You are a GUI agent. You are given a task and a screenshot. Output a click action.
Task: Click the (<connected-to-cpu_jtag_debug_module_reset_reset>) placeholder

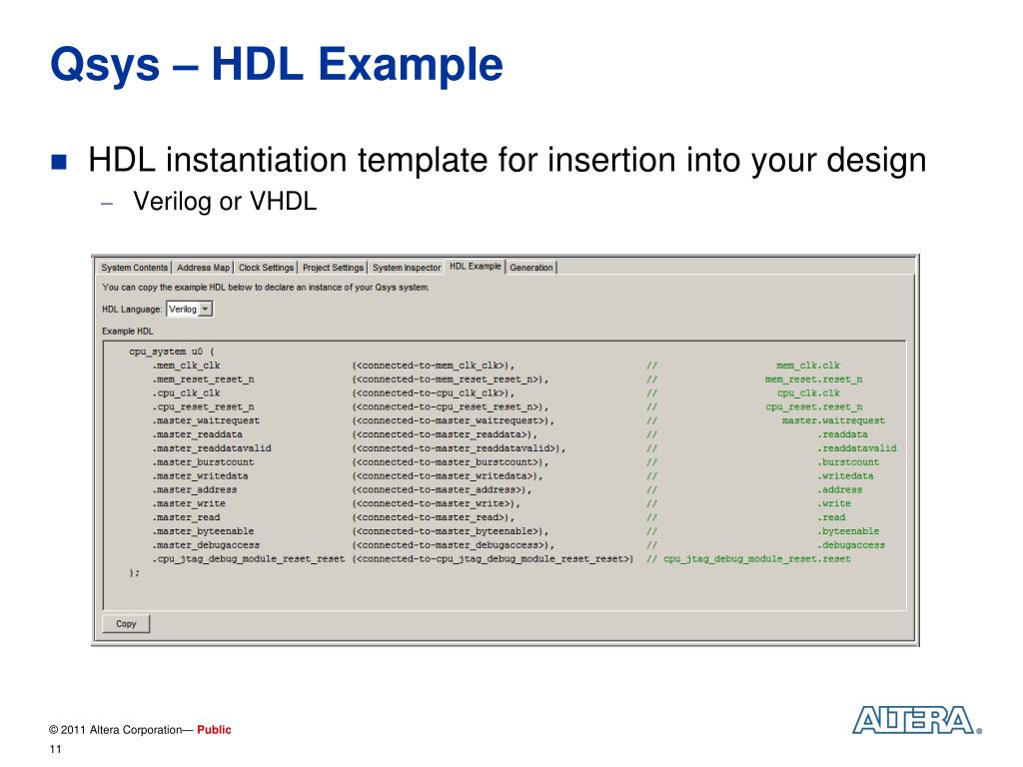coord(493,559)
